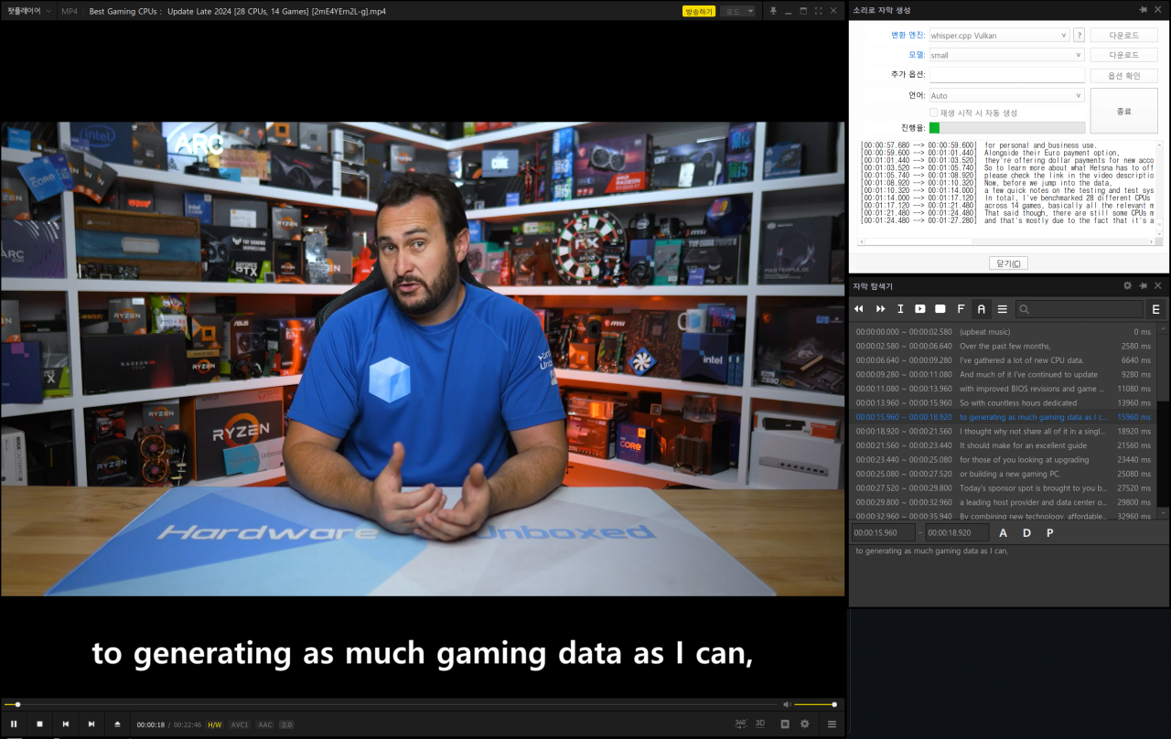Select subtitle row '(upbeat music)'
Viewport: 1171px width, 739px height.
click(1004, 332)
